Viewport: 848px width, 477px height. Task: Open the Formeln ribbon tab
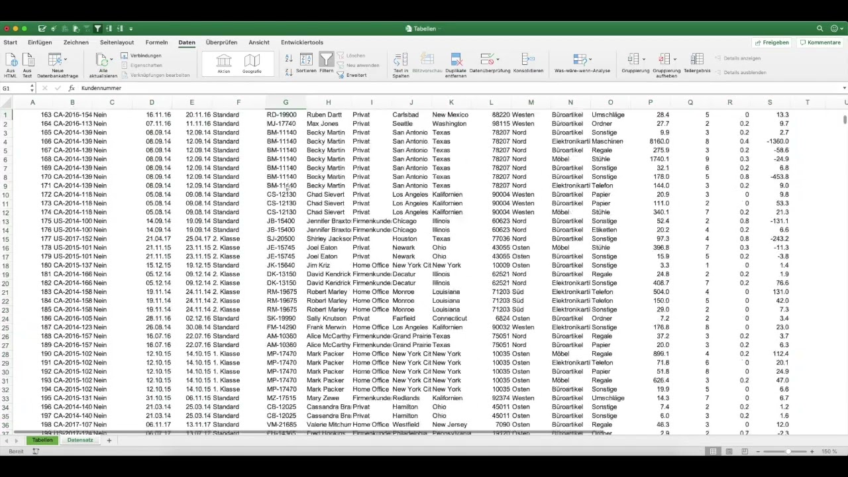[x=156, y=42]
